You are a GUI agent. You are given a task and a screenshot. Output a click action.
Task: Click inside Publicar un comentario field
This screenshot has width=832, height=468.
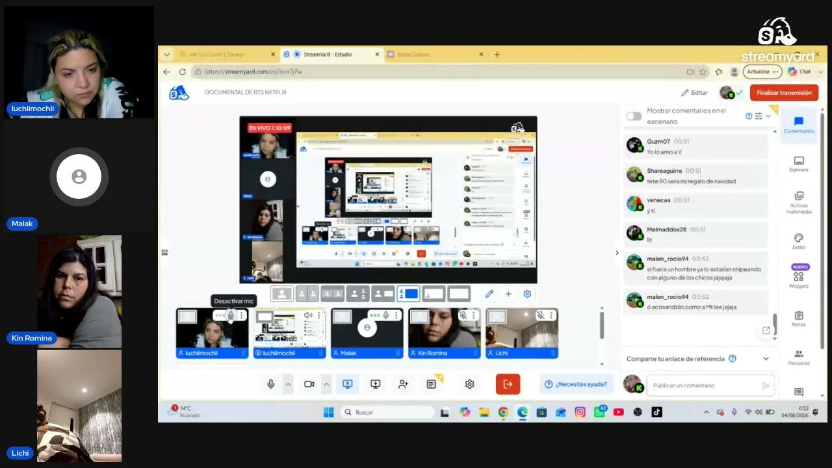pyautogui.click(x=710, y=385)
